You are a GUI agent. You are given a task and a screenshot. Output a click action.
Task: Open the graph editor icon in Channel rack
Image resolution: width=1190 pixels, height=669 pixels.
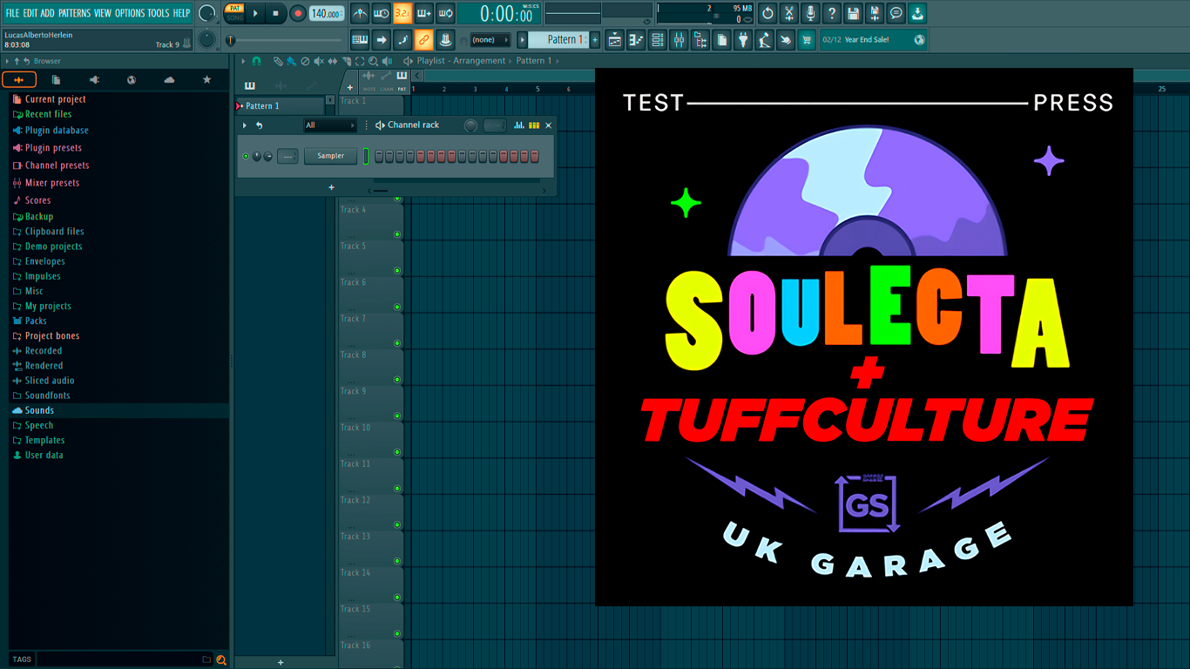pyautogui.click(x=519, y=125)
